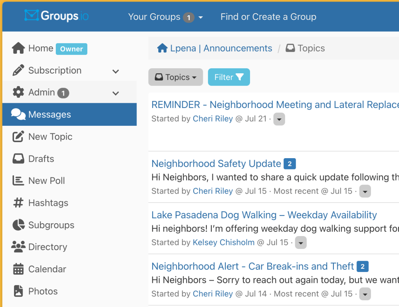Viewport: 399px width, 307px height.
Task: Expand the Admin section chevron
Action: coord(115,93)
